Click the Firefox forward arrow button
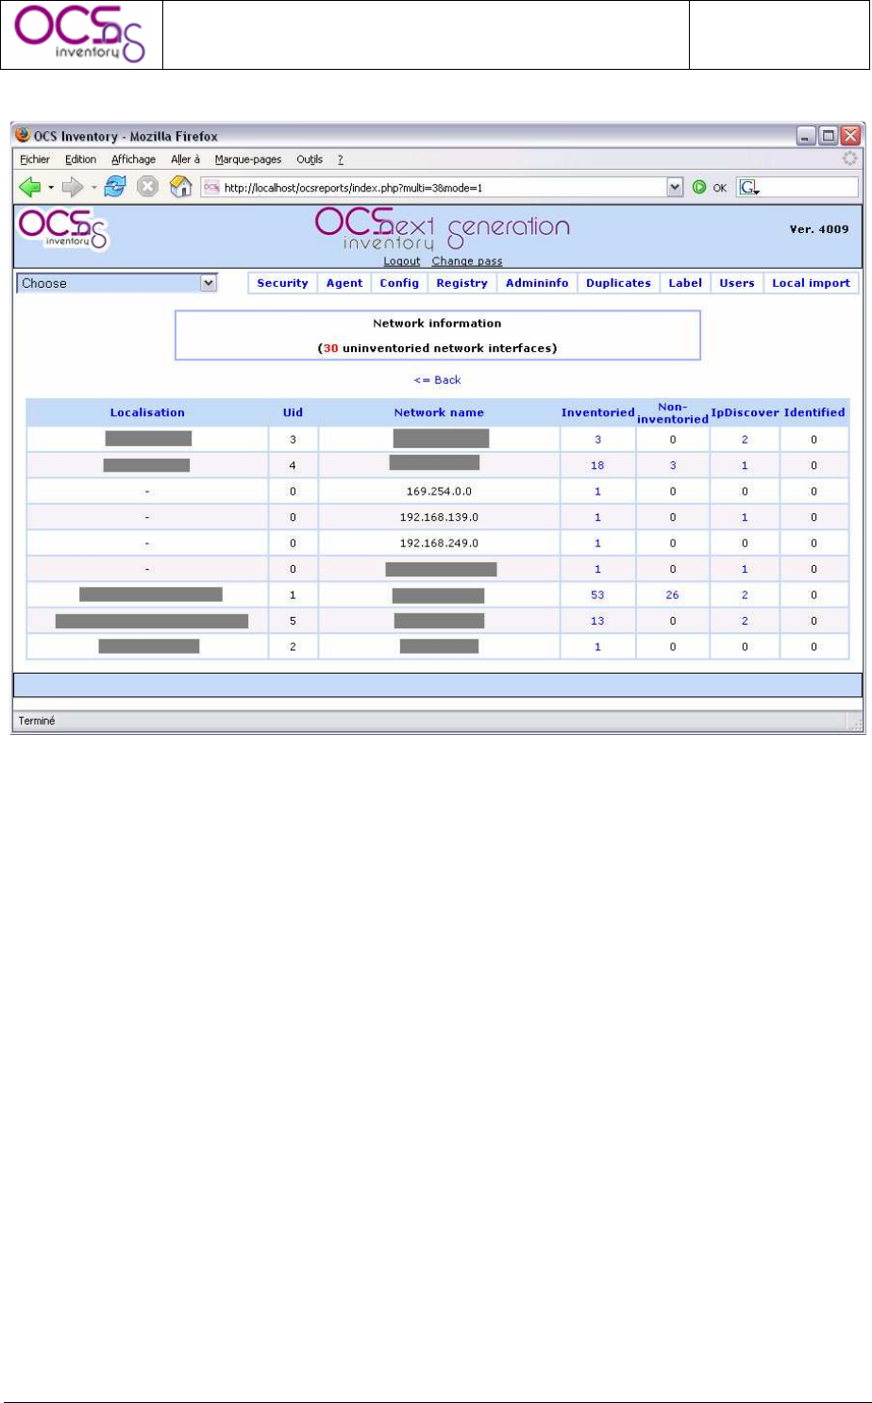The height and width of the screenshot is (1403, 872). (73, 187)
